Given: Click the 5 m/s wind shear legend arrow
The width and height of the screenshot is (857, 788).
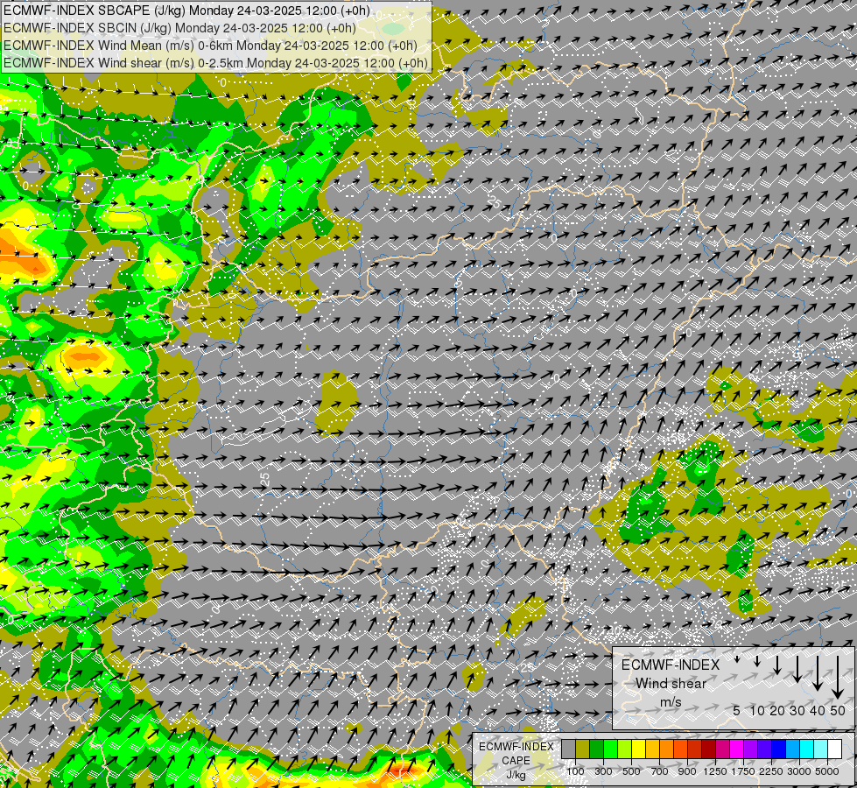Looking at the screenshot, I should pyautogui.click(x=737, y=659).
